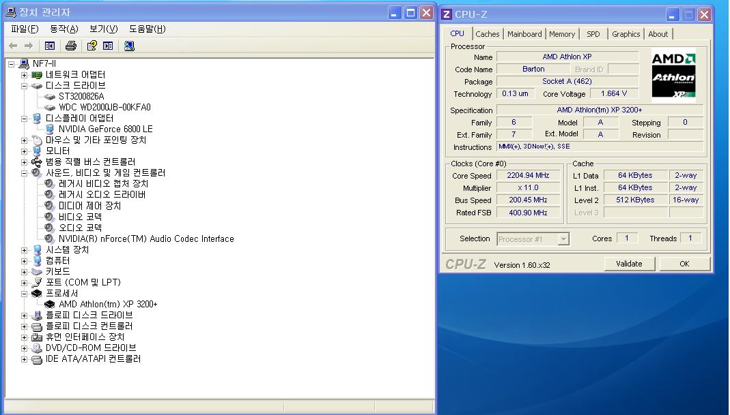Collapse the 디스크 드라이브 node
Viewport: 730px width, 415px height.
(x=24, y=86)
